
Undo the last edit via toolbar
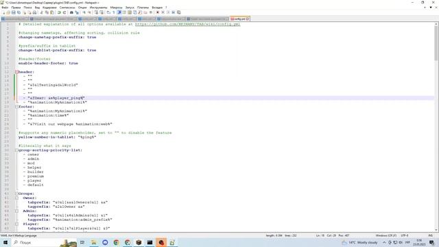[59, 12]
